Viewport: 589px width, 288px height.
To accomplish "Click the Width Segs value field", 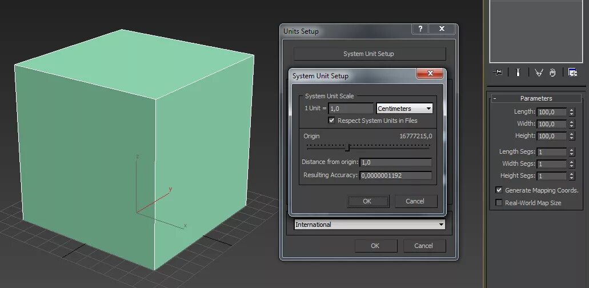I will coord(551,164).
